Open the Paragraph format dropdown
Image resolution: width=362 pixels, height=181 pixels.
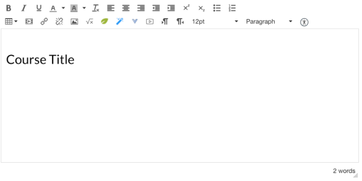[269, 22]
